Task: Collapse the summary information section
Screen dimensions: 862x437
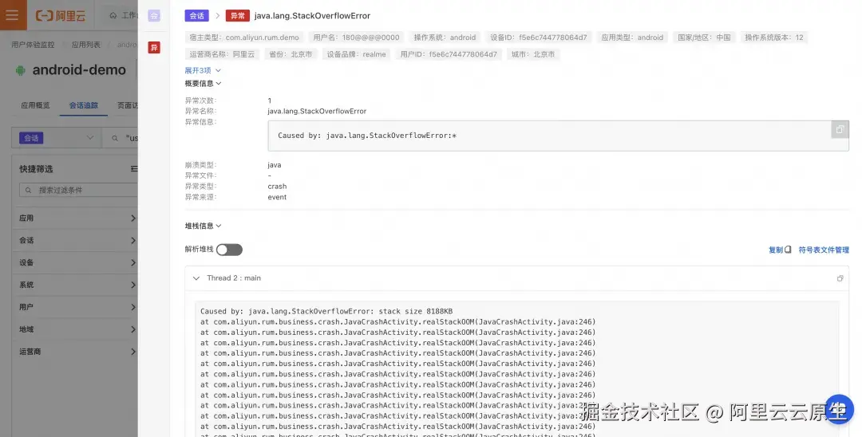Action: tap(203, 84)
